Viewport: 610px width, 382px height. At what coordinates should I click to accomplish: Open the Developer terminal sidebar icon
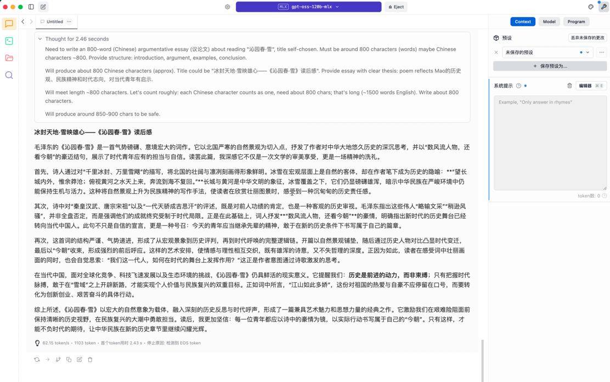[9, 41]
